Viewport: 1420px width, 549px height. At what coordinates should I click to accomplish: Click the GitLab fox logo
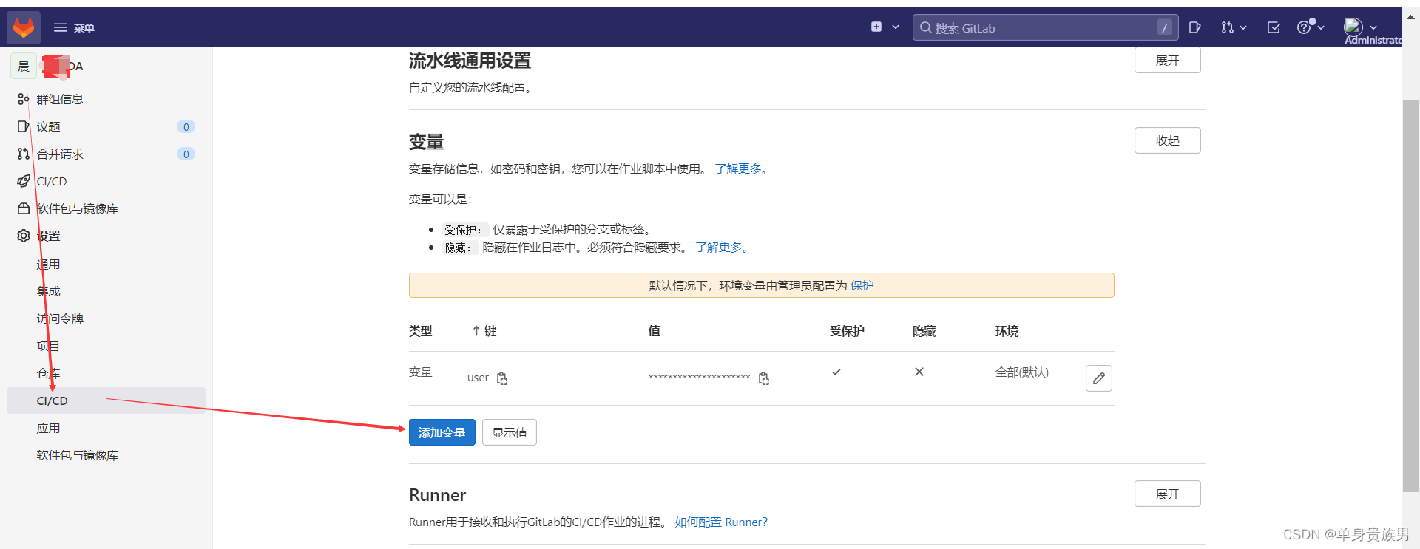pyautogui.click(x=24, y=27)
